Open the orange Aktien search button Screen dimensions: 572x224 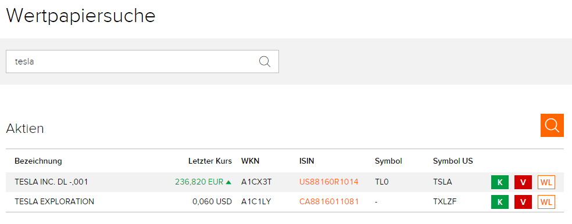click(552, 125)
